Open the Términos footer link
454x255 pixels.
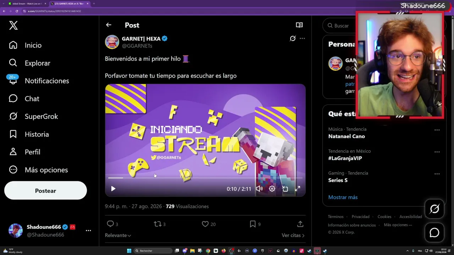(x=336, y=217)
